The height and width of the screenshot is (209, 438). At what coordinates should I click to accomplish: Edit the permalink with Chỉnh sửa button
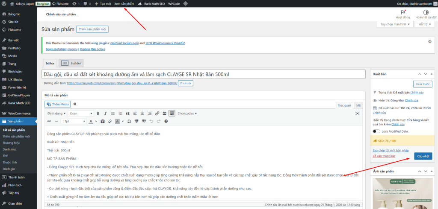186,83
